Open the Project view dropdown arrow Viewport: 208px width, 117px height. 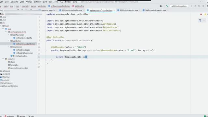coord(5,10)
